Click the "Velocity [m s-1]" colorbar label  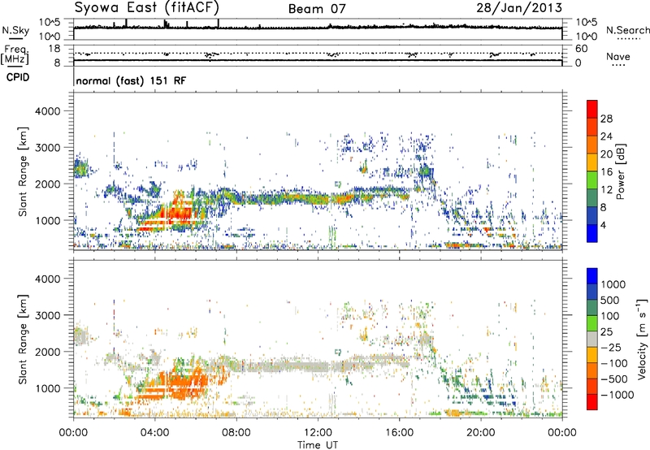point(642,340)
